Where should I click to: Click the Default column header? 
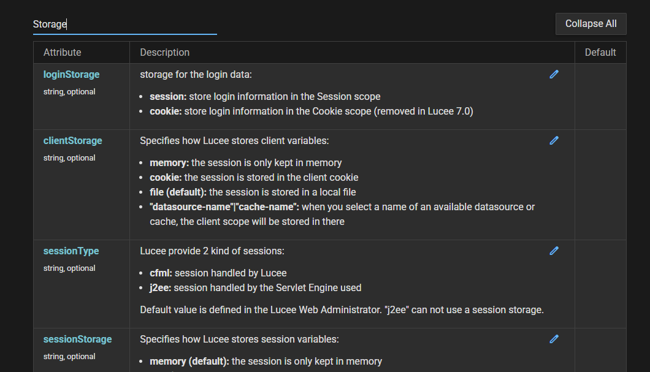600,53
